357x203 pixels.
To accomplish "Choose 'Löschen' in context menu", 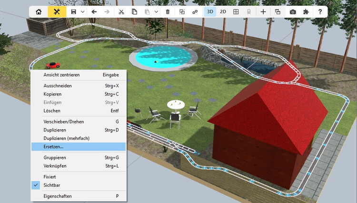I will [x=79, y=111].
